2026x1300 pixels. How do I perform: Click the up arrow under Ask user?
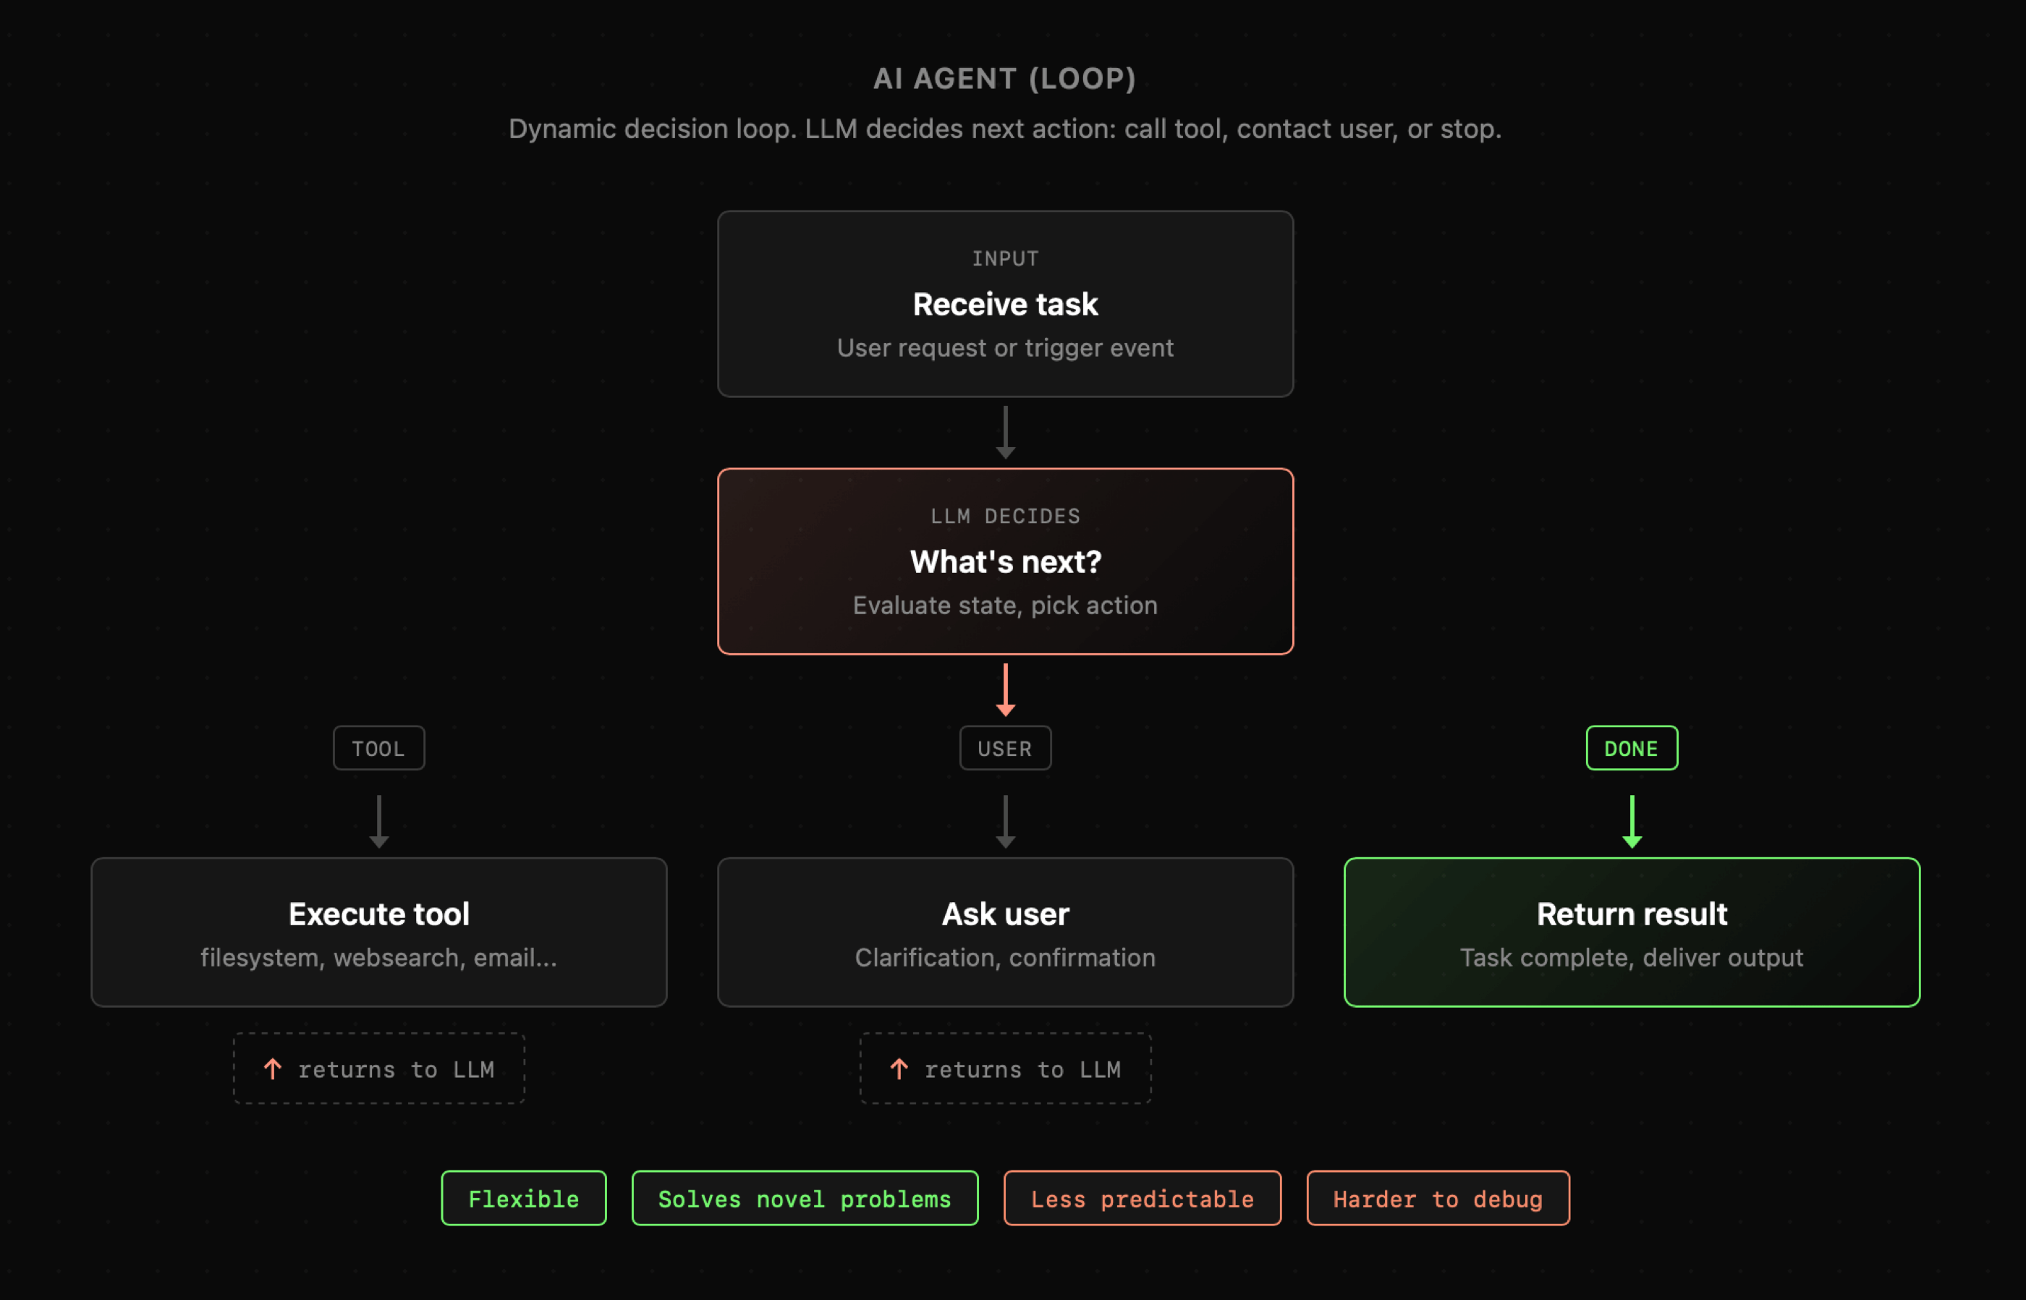[899, 1069]
